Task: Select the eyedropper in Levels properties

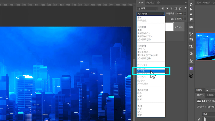Action: click(x=199, y=119)
